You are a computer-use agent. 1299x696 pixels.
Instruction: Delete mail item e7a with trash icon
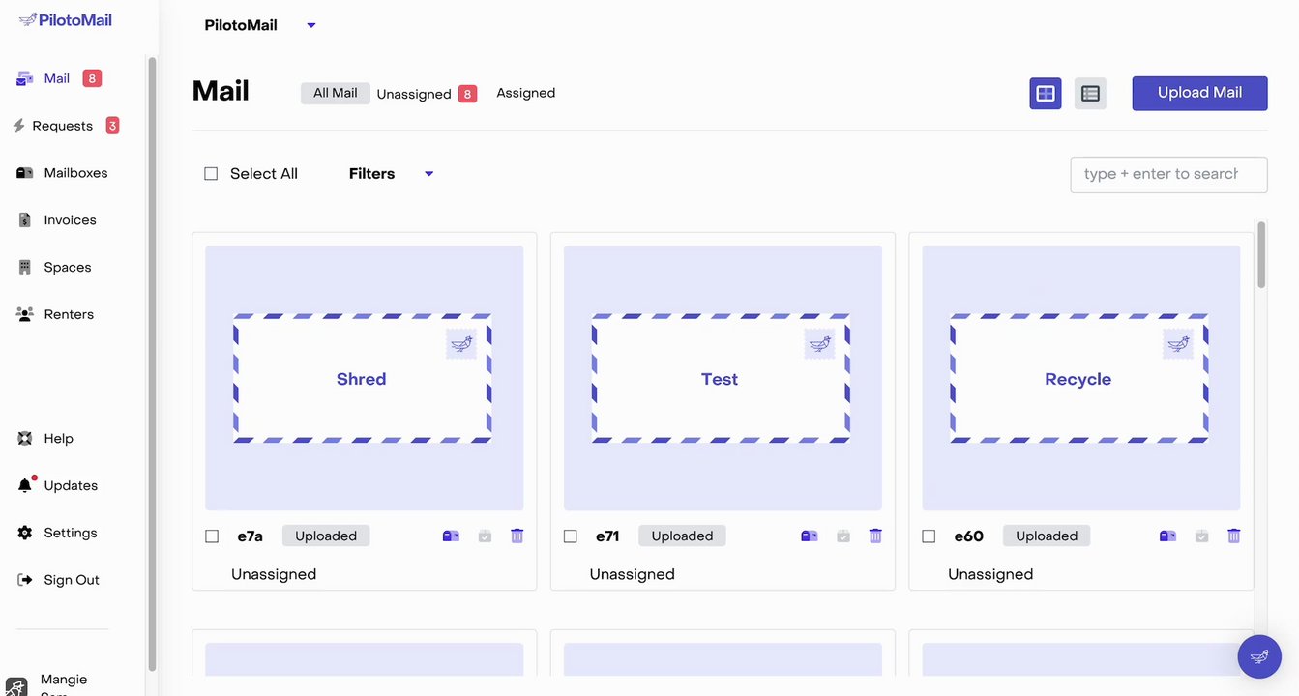[517, 536]
